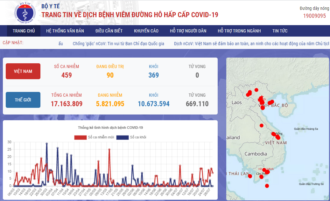330x201 pixels.
Task: Click the lone red marker between Vịnh Bắc Bộ and Đà Nẵng
Action: (x=262, y=125)
